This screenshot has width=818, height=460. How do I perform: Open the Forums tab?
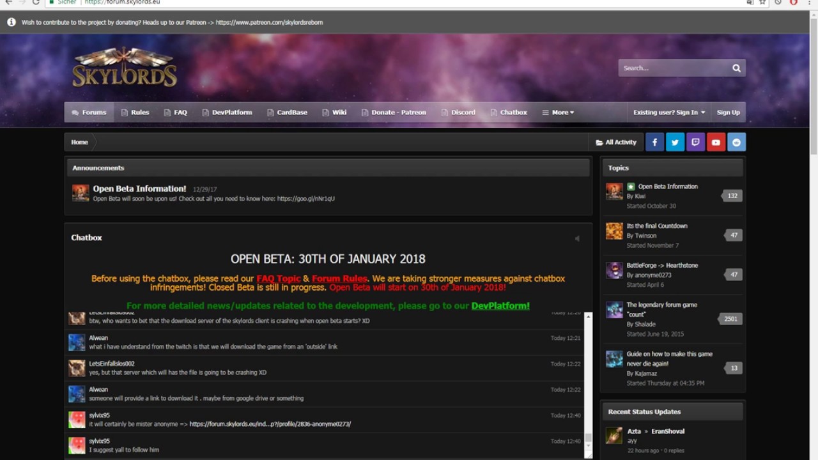click(89, 112)
